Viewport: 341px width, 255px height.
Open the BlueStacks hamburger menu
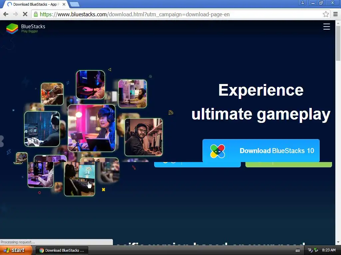[x=326, y=27]
